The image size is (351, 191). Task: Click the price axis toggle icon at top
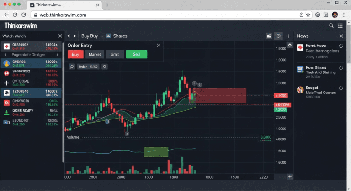(290, 45)
